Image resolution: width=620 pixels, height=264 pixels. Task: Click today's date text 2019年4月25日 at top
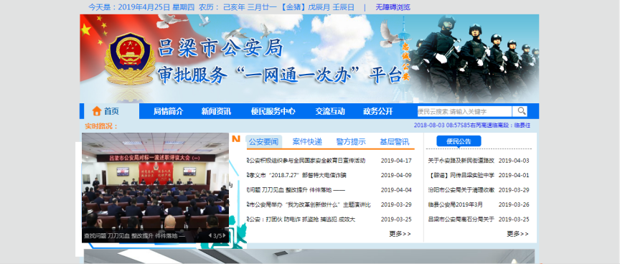tap(144, 7)
